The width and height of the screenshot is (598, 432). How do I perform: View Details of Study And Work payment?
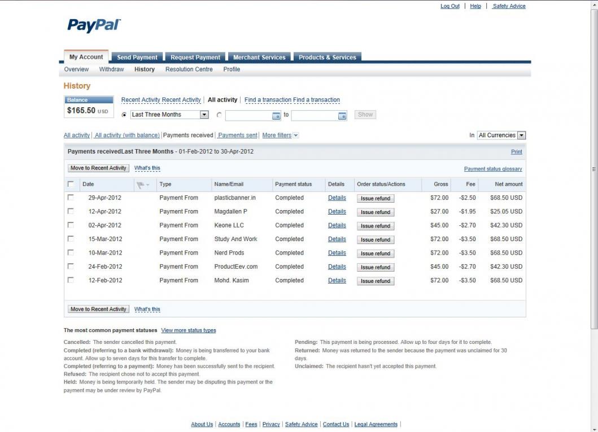point(337,239)
